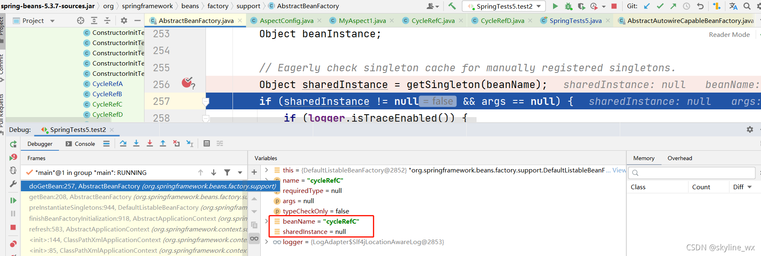761x256 pixels.
Task: Expand the logger variable node
Action: coord(266,242)
